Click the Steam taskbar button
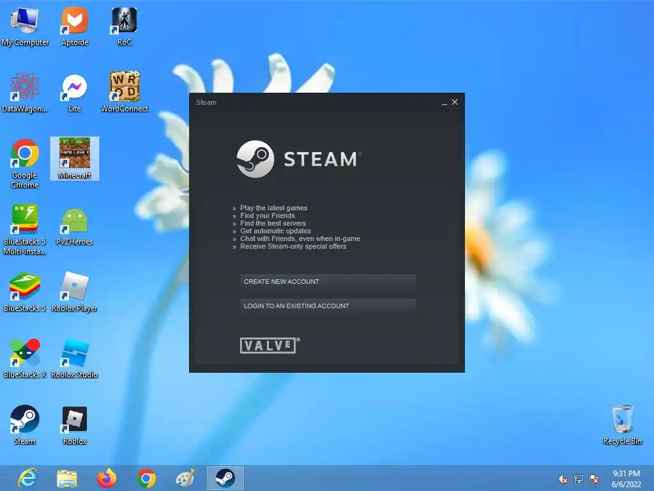This screenshot has width=654, height=491. pyautogui.click(x=225, y=478)
